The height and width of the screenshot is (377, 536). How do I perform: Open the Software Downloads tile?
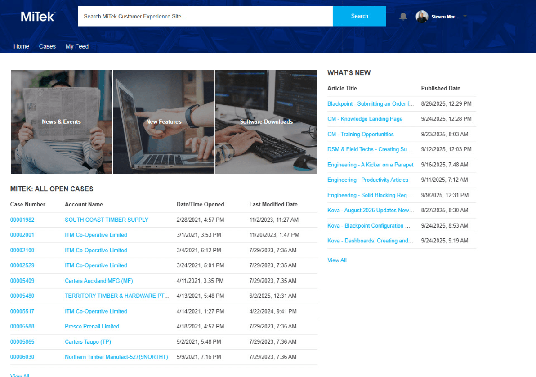266,121
